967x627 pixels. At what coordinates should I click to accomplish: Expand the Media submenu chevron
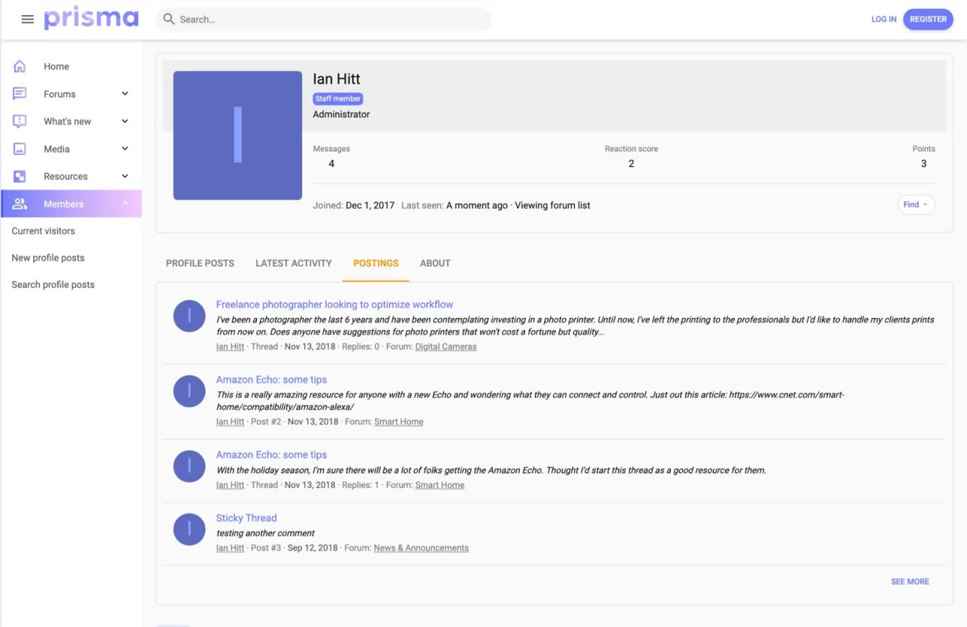pyautogui.click(x=125, y=149)
